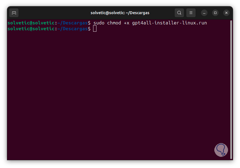Close the terminal window
The image size is (240, 168).
[226, 13]
